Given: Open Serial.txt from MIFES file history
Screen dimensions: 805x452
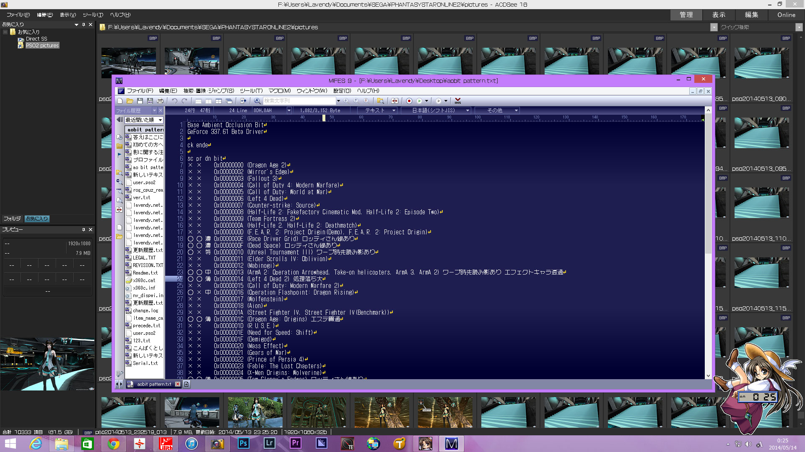Looking at the screenshot, I should pos(145,363).
